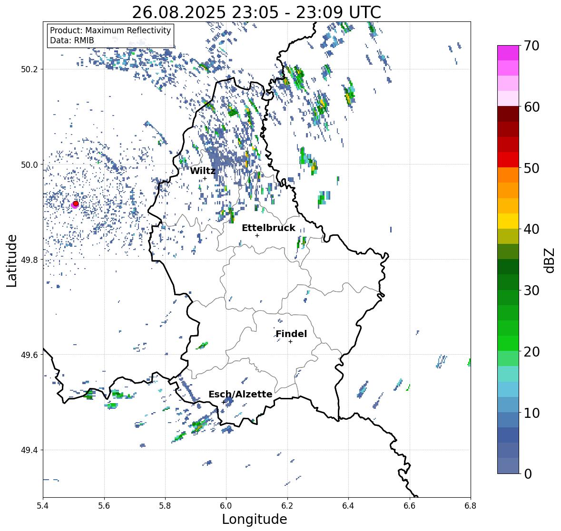Click the bright red colorbar segment above 50
The width and height of the screenshot is (561, 531).
pos(508,160)
